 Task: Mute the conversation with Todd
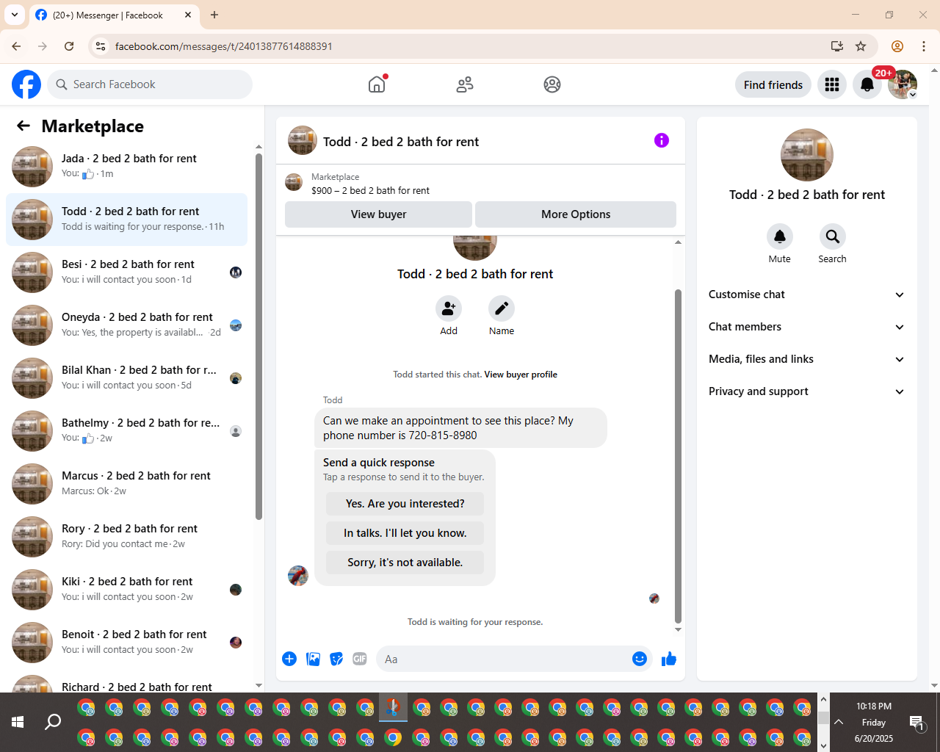[780, 236]
